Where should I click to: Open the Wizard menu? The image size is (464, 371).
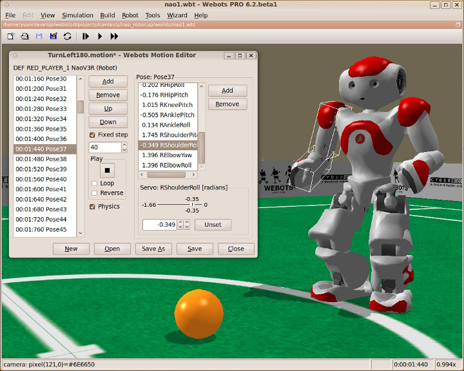(x=177, y=15)
